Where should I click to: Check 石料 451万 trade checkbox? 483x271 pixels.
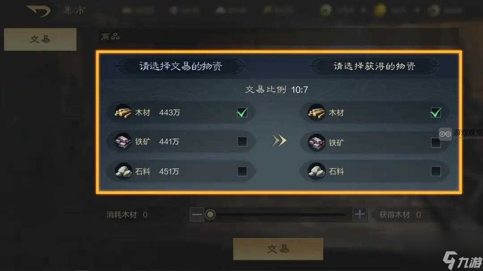pos(242,171)
